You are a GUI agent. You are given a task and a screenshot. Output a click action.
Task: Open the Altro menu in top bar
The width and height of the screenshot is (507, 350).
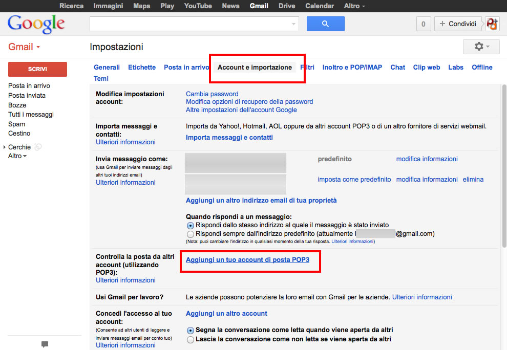[354, 6]
